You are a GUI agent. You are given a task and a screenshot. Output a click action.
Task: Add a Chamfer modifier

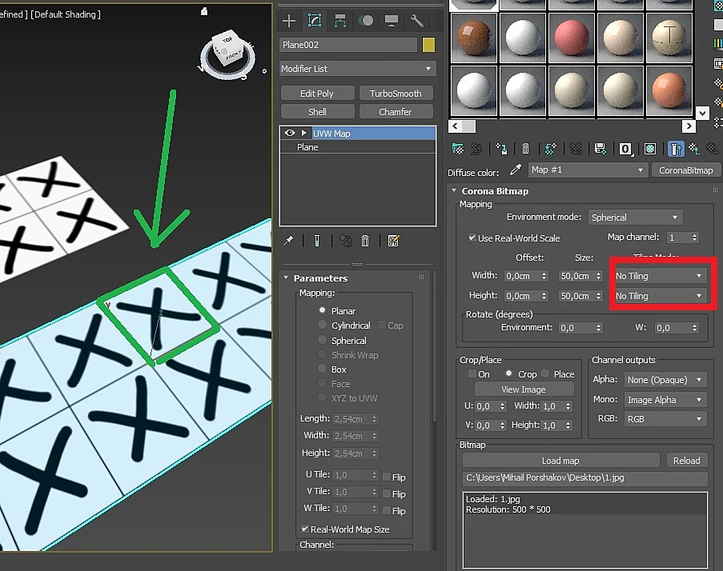click(396, 112)
